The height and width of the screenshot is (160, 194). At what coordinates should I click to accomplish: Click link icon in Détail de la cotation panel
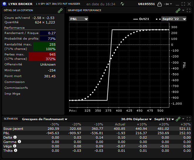tap(60, 11)
